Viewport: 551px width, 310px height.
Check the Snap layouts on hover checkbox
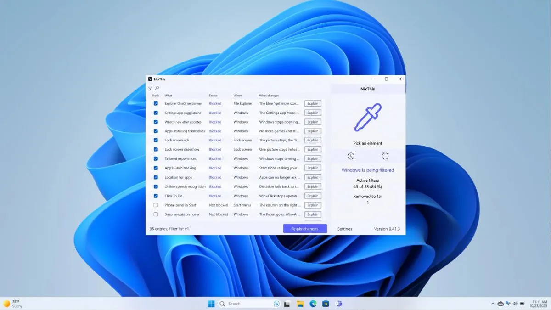point(156,214)
